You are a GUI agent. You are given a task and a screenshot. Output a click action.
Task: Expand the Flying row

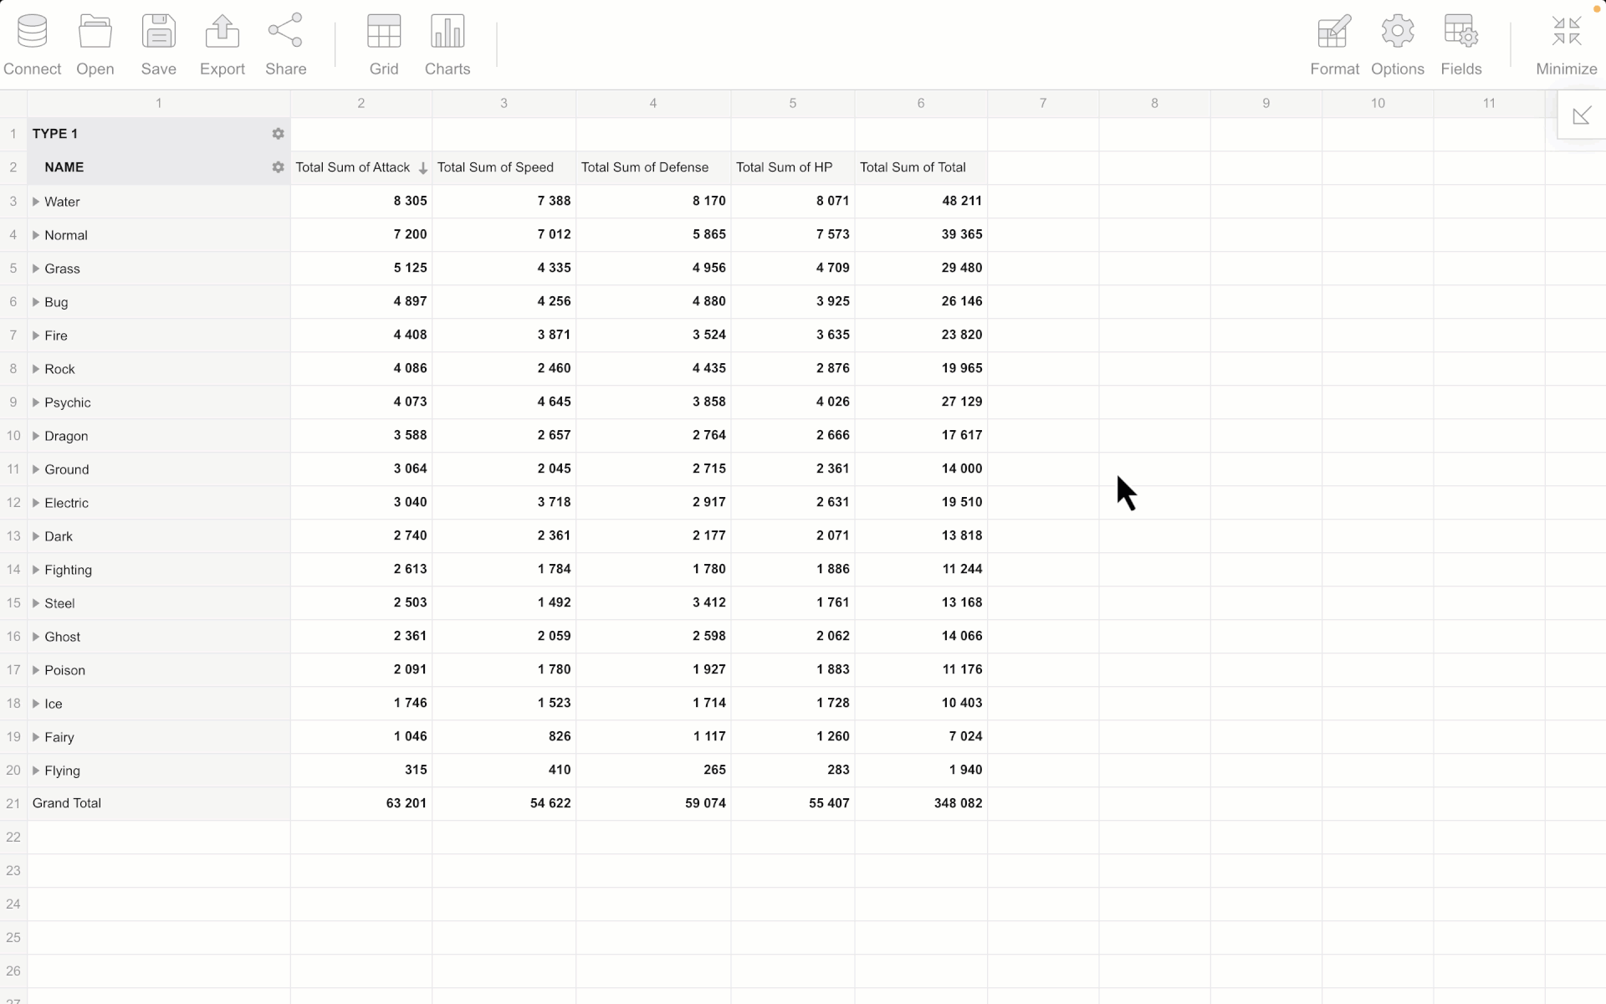(36, 771)
